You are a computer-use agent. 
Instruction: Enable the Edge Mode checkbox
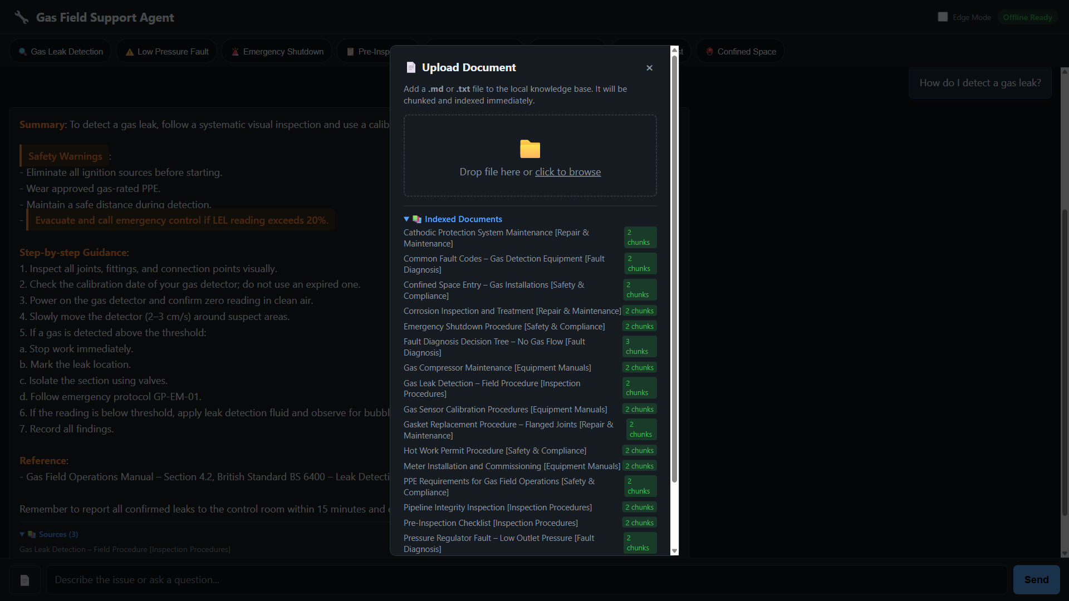pos(943,17)
